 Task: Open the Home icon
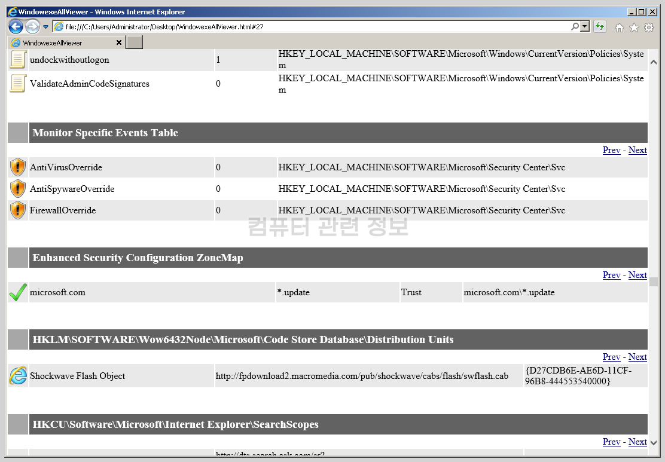pyautogui.click(x=619, y=27)
